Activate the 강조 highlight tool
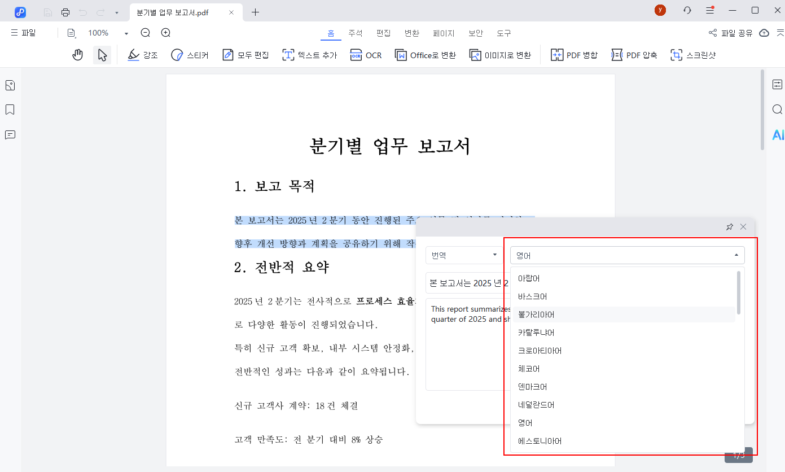 [x=142, y=55]
